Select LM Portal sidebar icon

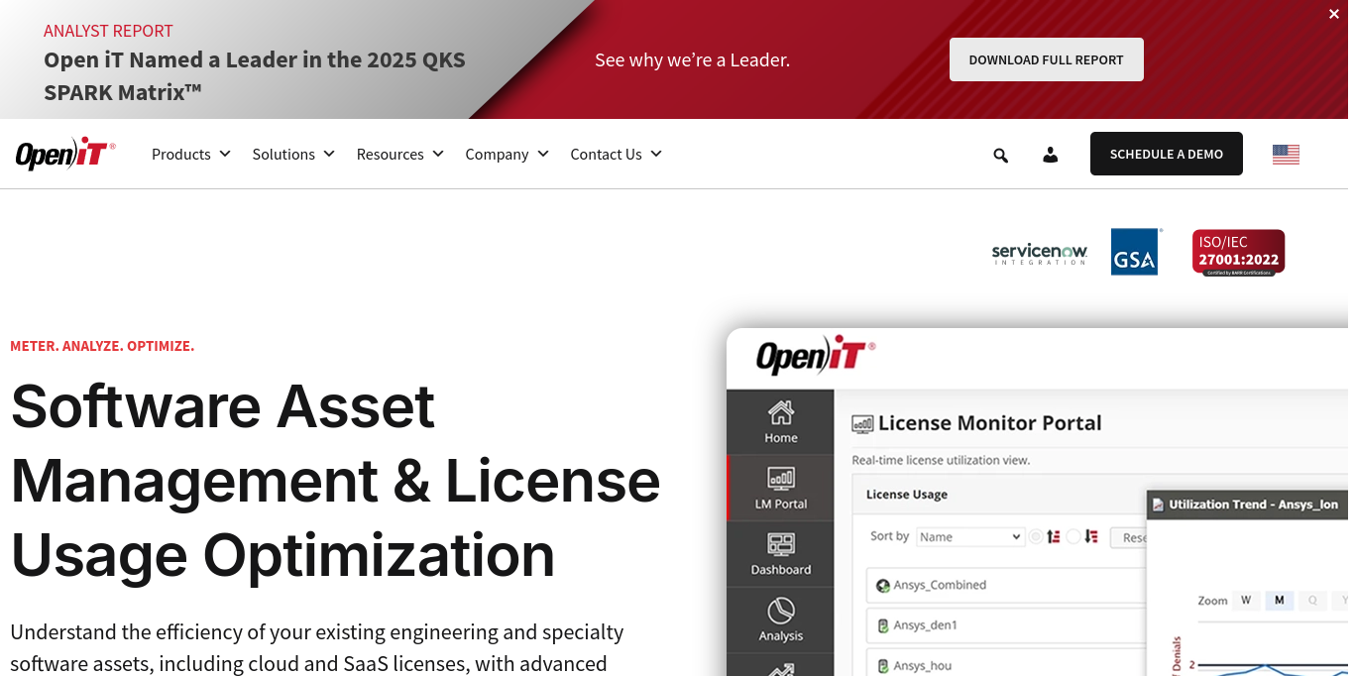781,489
